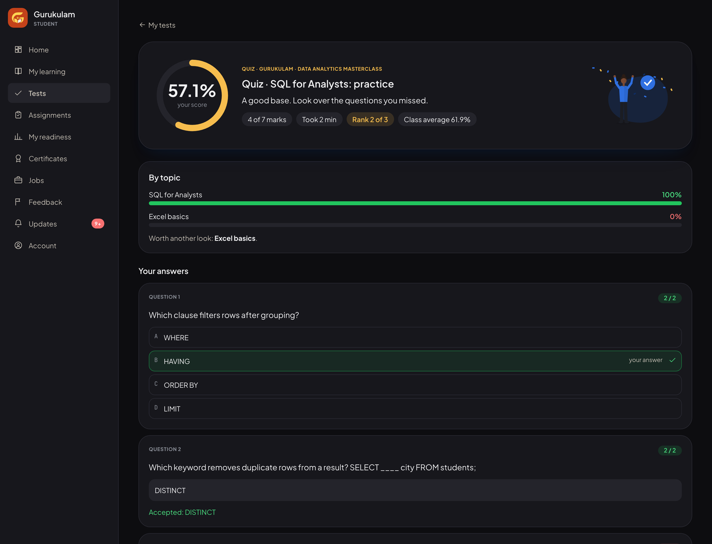Click the Rank 2 of 3 chip
This screenshot has height=544, width=712.
pos(370,120)
